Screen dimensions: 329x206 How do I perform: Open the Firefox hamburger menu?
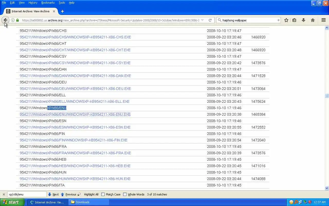[x=324, y=20]
